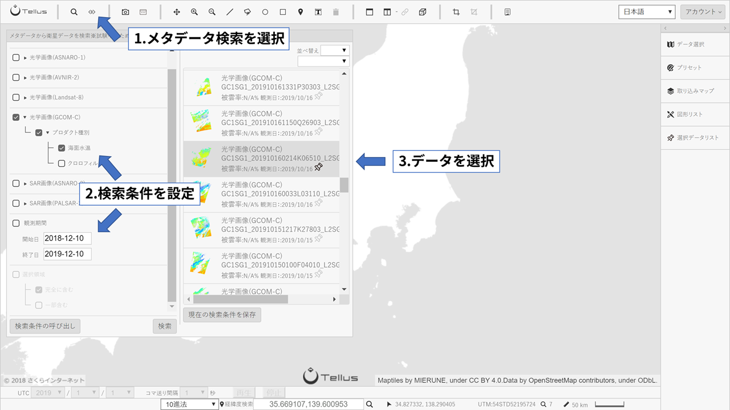730x410 pixels.
Task: Expand the 光学画像(Landsat-8) tree node
Action: [x=25, y=98]
